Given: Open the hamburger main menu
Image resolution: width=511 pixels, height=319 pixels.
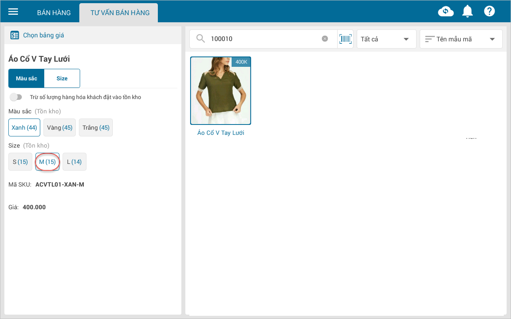Looking at the screenshot, I should [x=13, y=12].
